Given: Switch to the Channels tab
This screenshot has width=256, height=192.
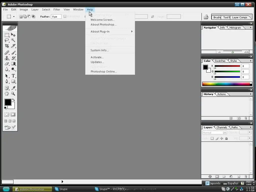Looking at the screenshot, I should [x=222, y=127].
